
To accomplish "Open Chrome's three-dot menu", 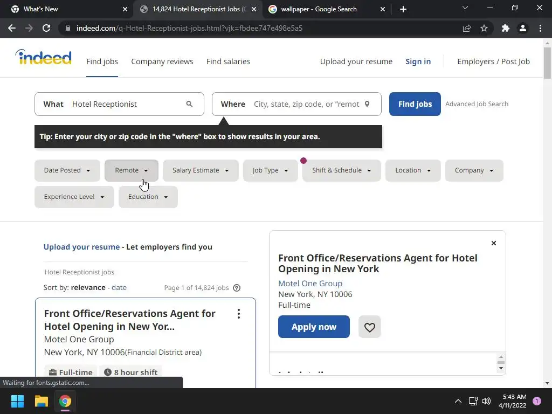I will 540,28.
